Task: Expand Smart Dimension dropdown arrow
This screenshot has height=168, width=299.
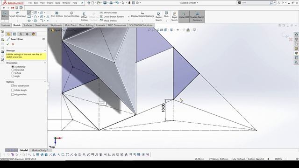Action: 18,21
